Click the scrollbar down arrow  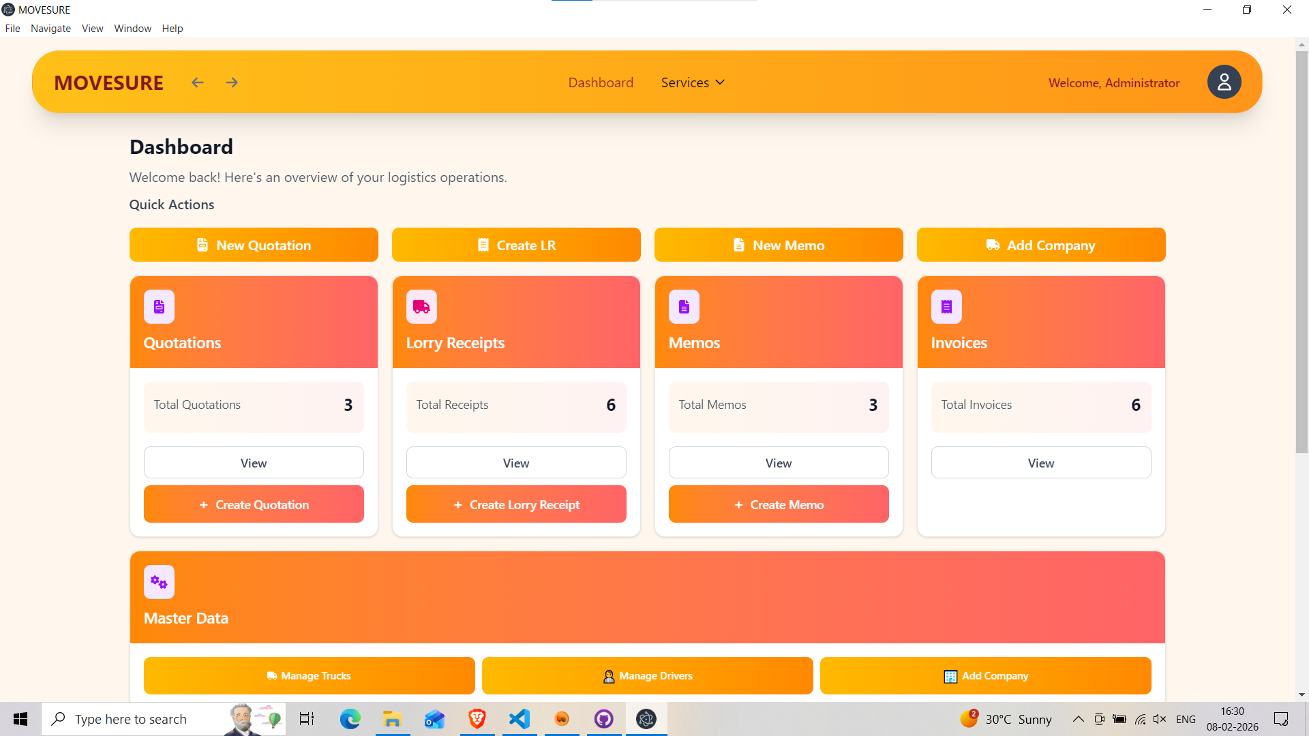click(x=1301, y=694)
